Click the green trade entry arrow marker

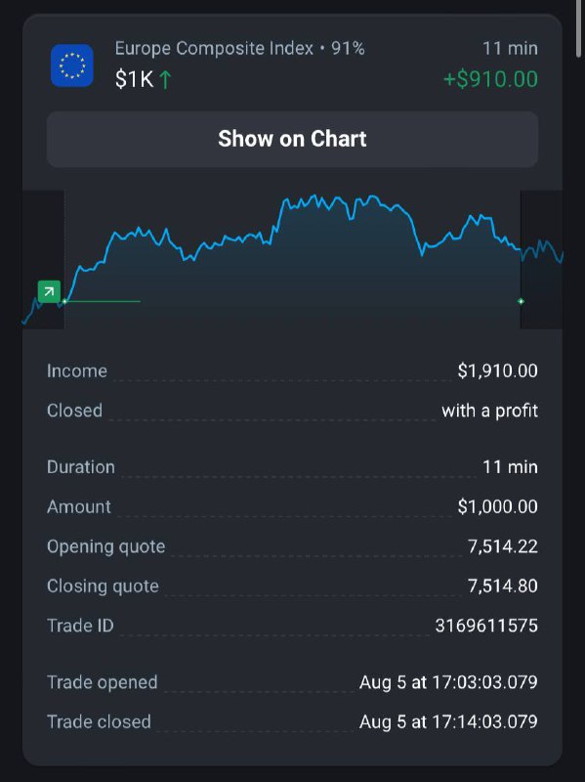[x=49, y=291]
